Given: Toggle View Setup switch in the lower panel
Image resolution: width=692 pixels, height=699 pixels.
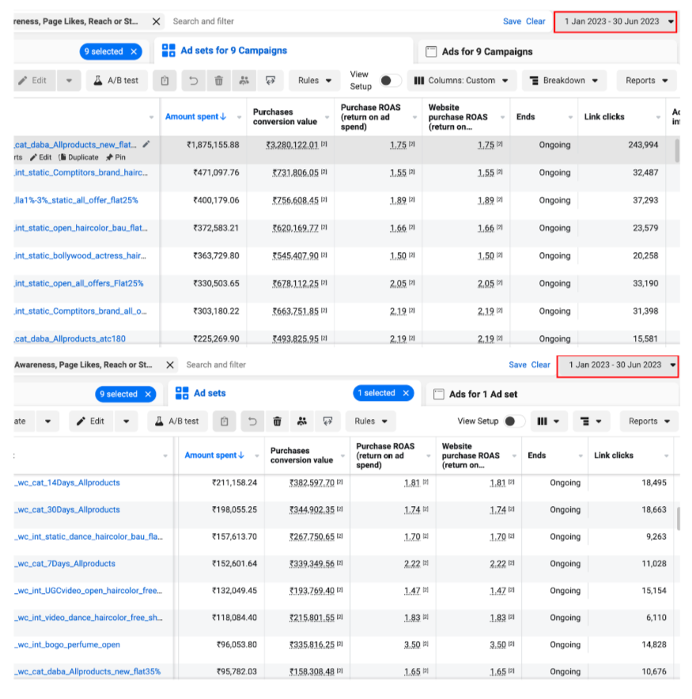Looking at the screenshot, I should [514, 421].
